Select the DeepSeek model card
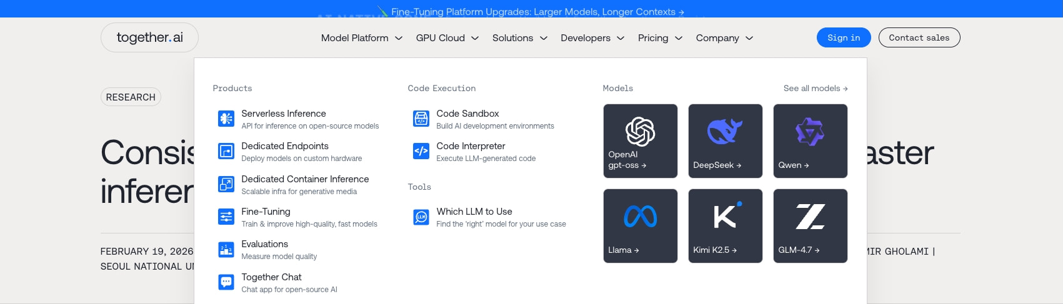 point(726,141)
